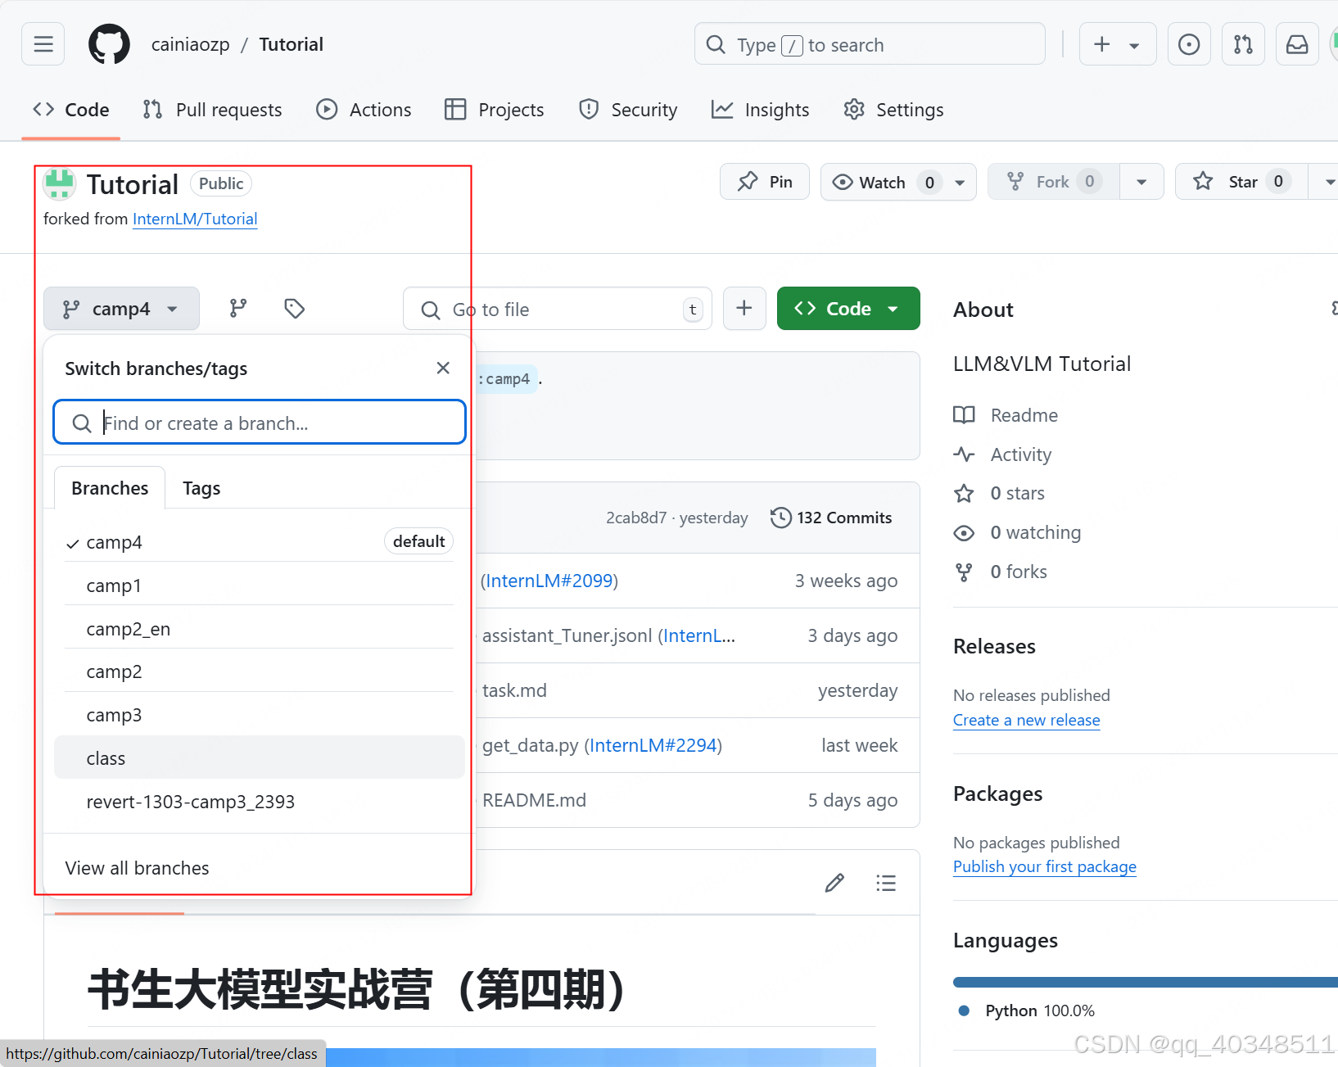Switch to the Actions tab

point(364,110)
